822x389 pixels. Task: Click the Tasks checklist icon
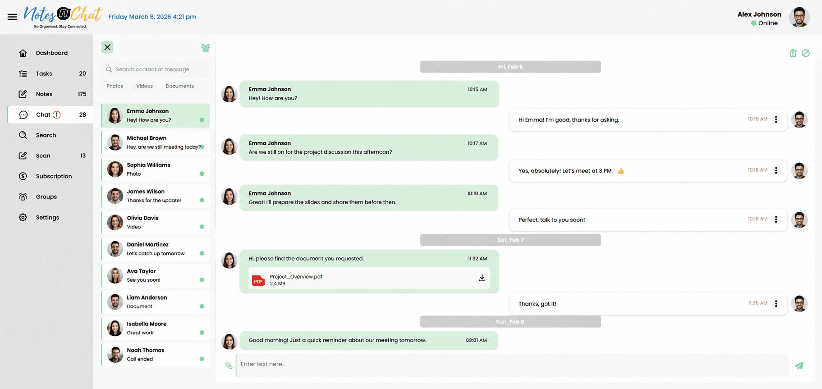(x=23, y=73)
